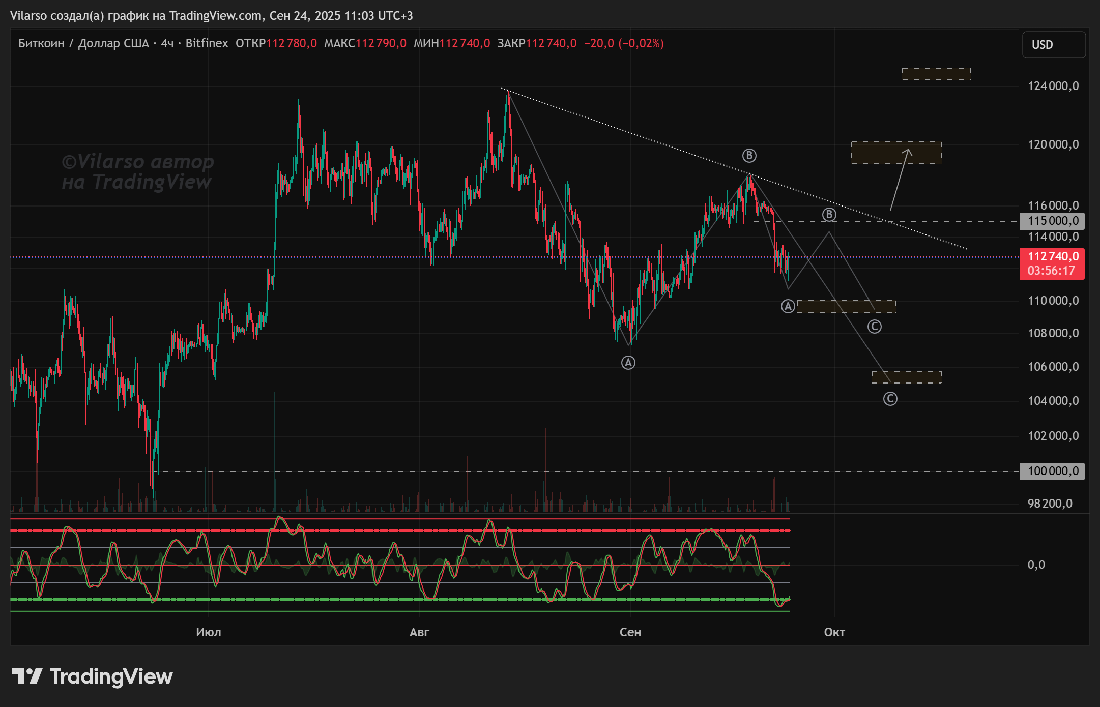Click the Биткоин / Доллар США symbol title

(83, 43)
